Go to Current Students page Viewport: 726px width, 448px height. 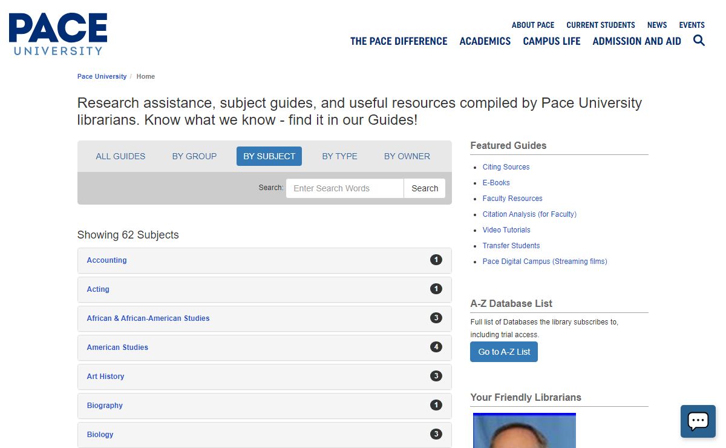pos(601,25)
